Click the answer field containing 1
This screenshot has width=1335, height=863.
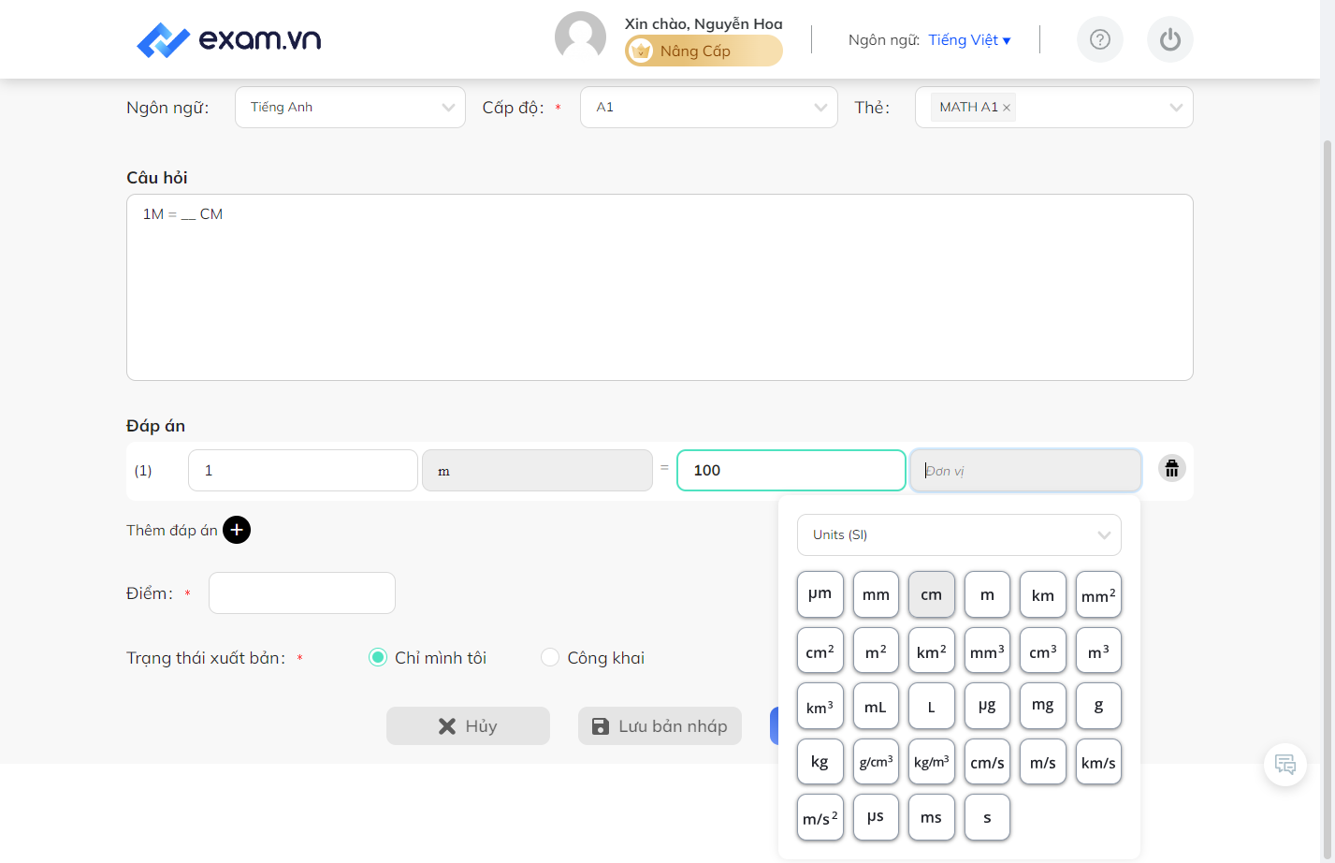(303, 470)
